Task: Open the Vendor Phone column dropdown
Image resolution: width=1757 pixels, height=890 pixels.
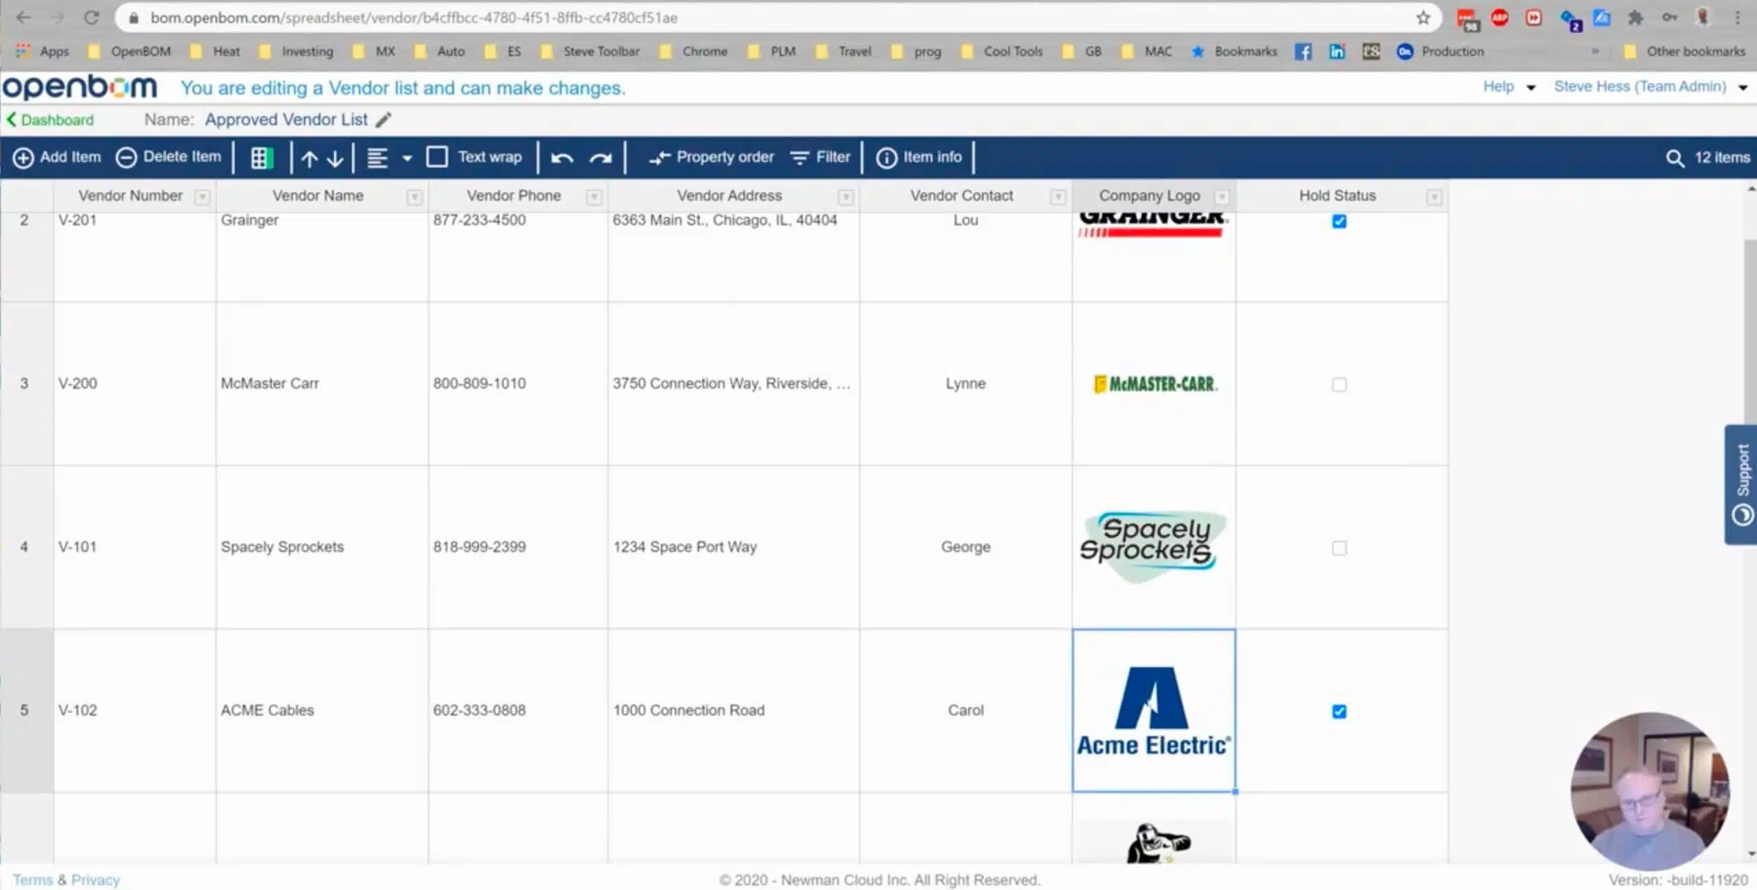Action: [594, 197]
